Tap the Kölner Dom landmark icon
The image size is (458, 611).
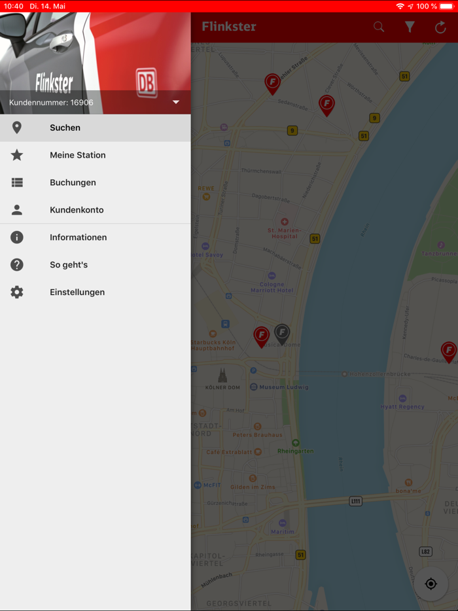tap(222, 375)
